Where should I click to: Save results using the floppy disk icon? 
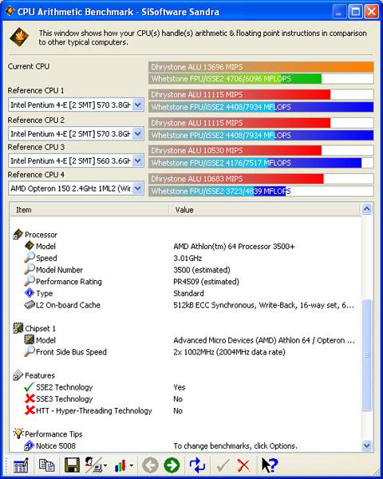coord(72,465)
